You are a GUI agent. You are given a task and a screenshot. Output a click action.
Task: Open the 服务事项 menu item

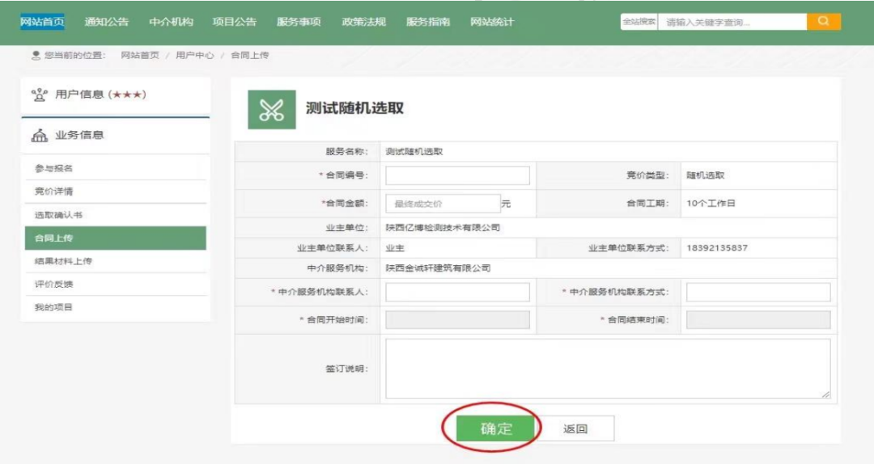[299, 23]
